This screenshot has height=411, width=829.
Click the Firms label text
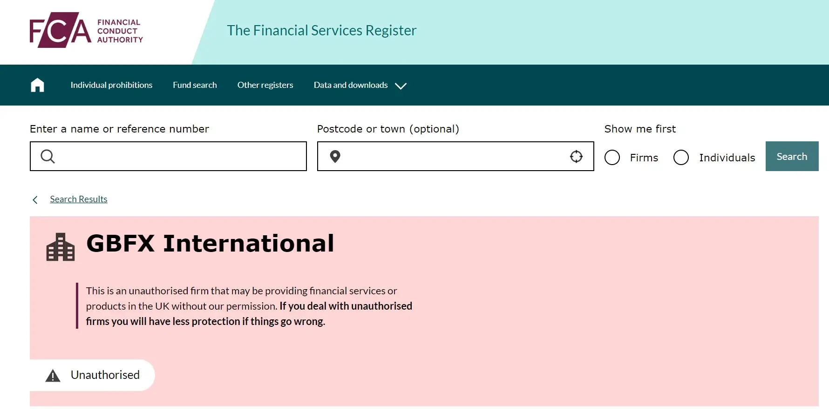[644, 158]
